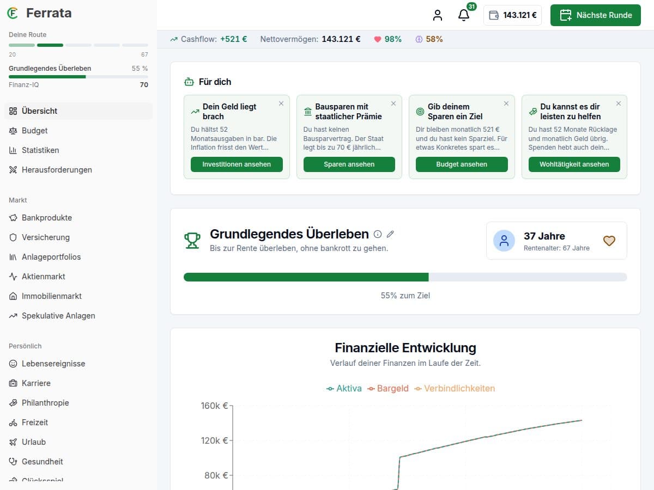The image size is (654, 490).
Task: Go to Budget in the sidebar
Action: coord(78,131)
